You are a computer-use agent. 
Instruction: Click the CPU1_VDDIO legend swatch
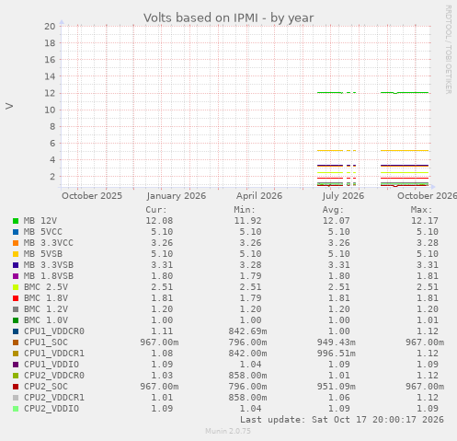pyautogui.click(x=16, y=365)
